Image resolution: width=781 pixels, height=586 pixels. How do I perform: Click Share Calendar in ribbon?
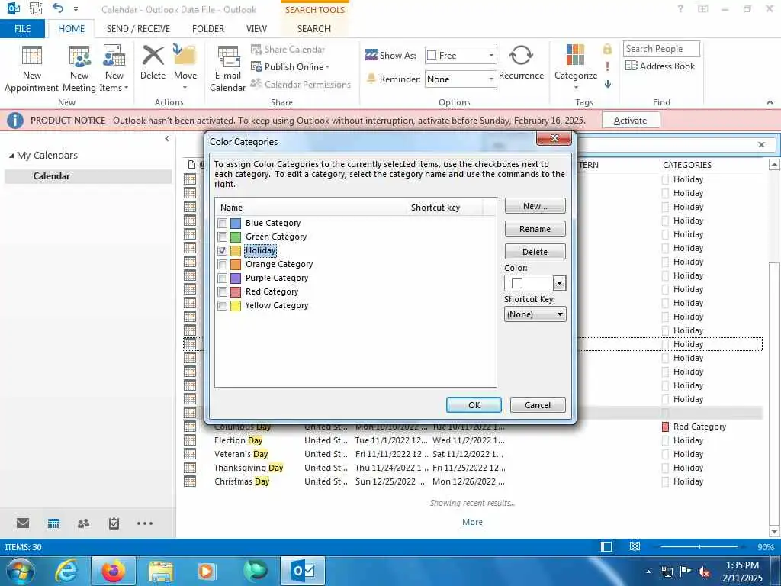pos(288,50)
